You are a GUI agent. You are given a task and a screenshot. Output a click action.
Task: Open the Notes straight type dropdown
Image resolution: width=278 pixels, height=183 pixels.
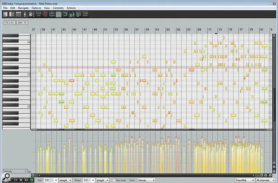pos(103,180)
